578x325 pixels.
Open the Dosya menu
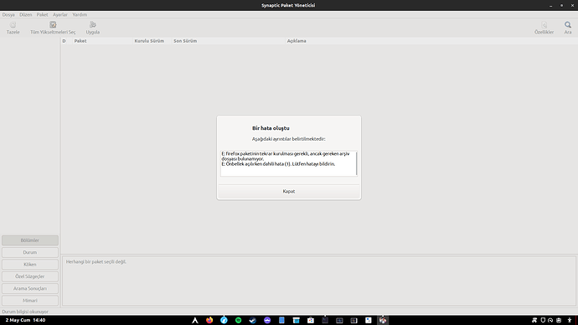pos(8,15)
